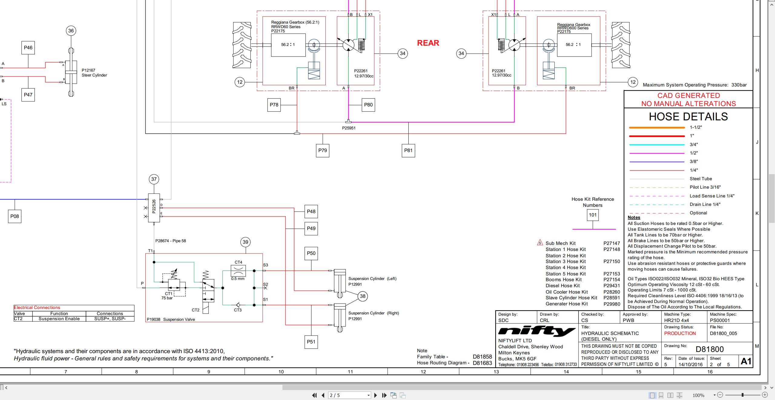
Task: Open the zoom level dropdown arrow
Action: pos(714,395)
